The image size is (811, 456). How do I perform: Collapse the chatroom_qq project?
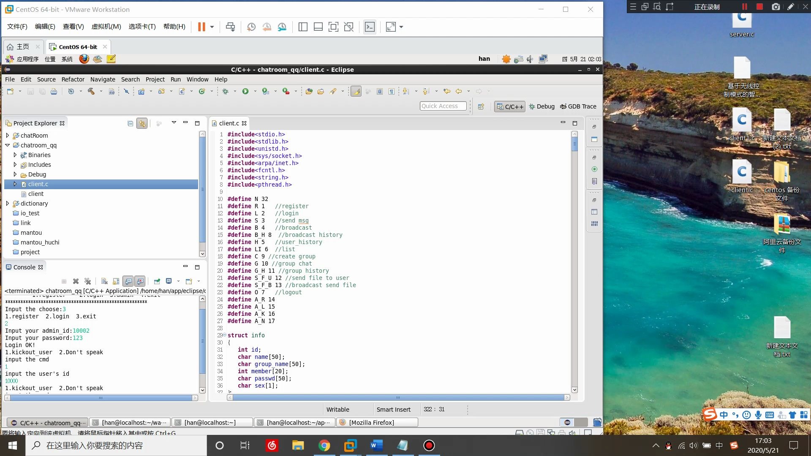[8, 145]
